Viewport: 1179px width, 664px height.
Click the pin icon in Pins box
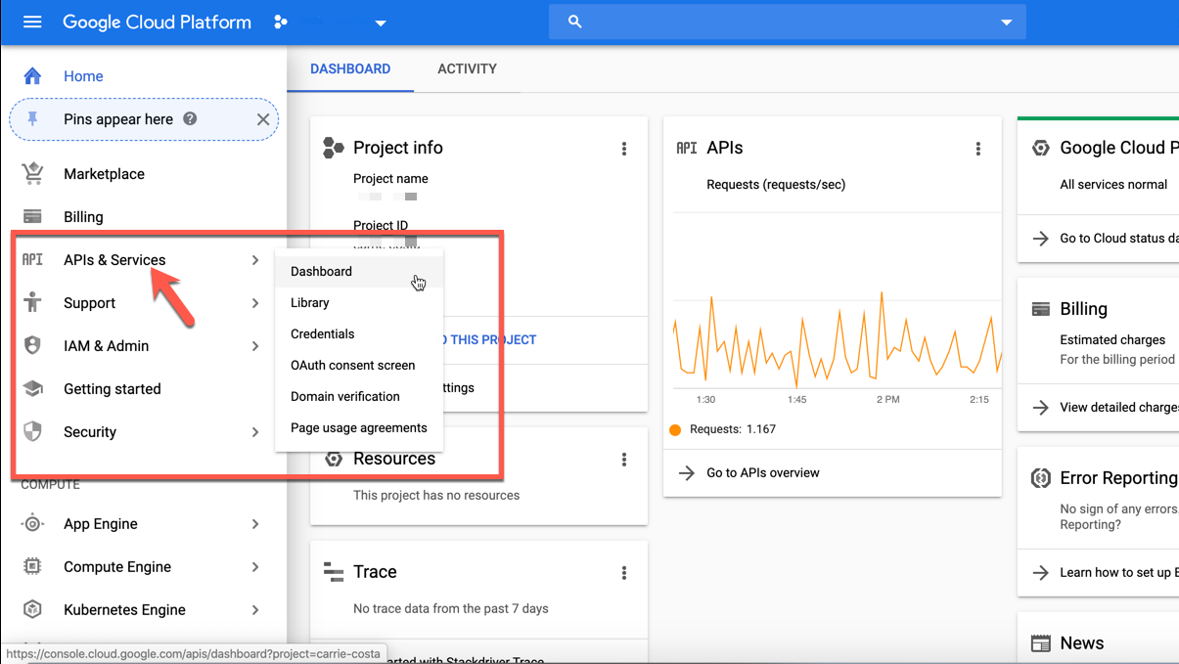click(32, 119)
